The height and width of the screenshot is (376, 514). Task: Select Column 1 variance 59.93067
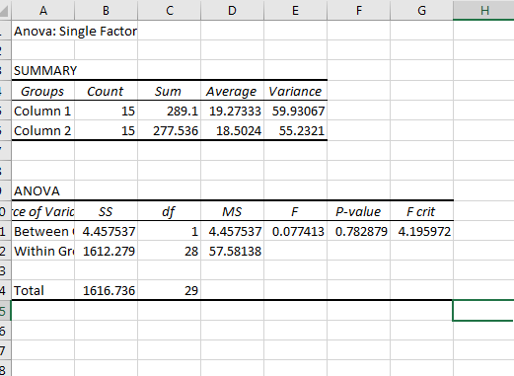[295, 111]
